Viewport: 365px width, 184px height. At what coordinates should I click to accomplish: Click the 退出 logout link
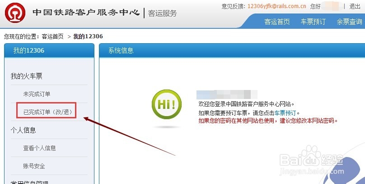[x=355, y=6]
